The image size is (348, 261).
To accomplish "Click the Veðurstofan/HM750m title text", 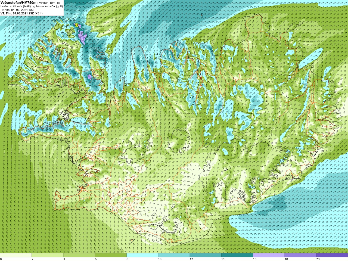I will [18, 2].
